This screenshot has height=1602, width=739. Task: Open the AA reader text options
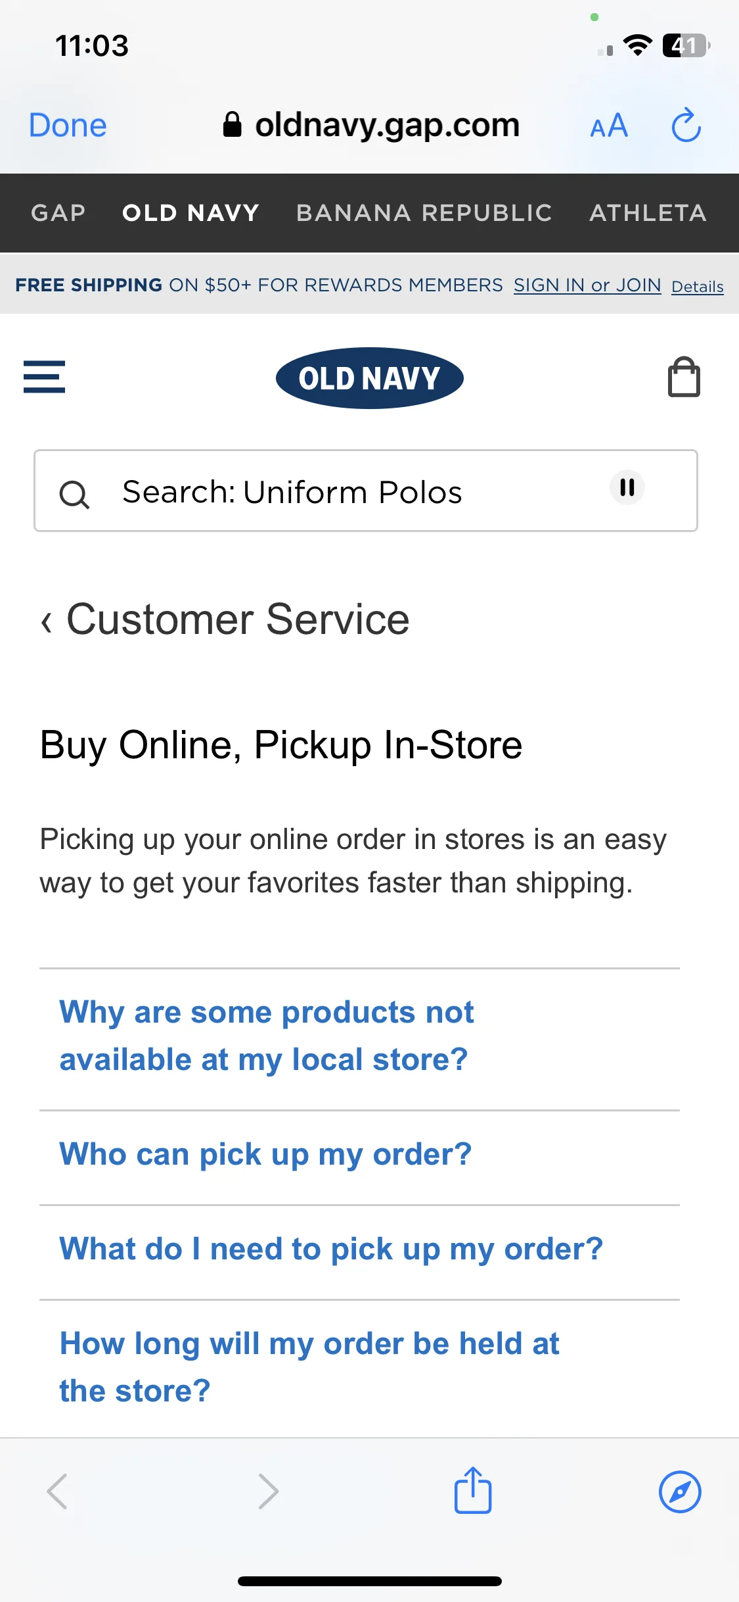pyautogui.click(x=610, y=126)
